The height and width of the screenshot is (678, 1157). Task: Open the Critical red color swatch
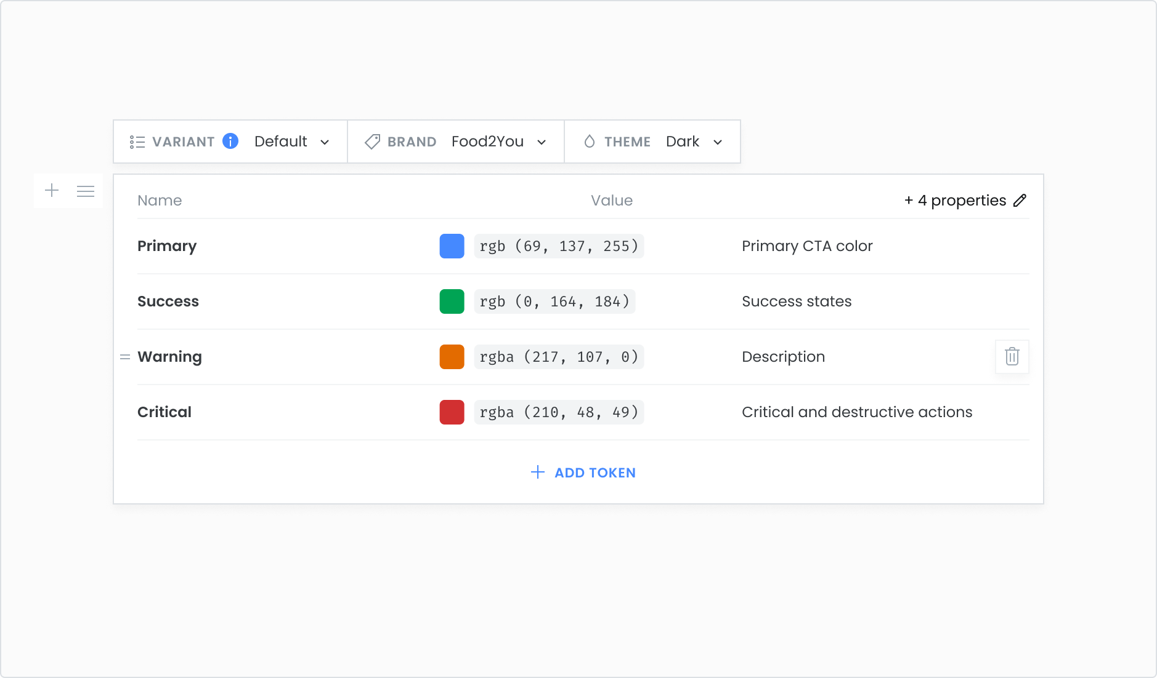[452, 412]
